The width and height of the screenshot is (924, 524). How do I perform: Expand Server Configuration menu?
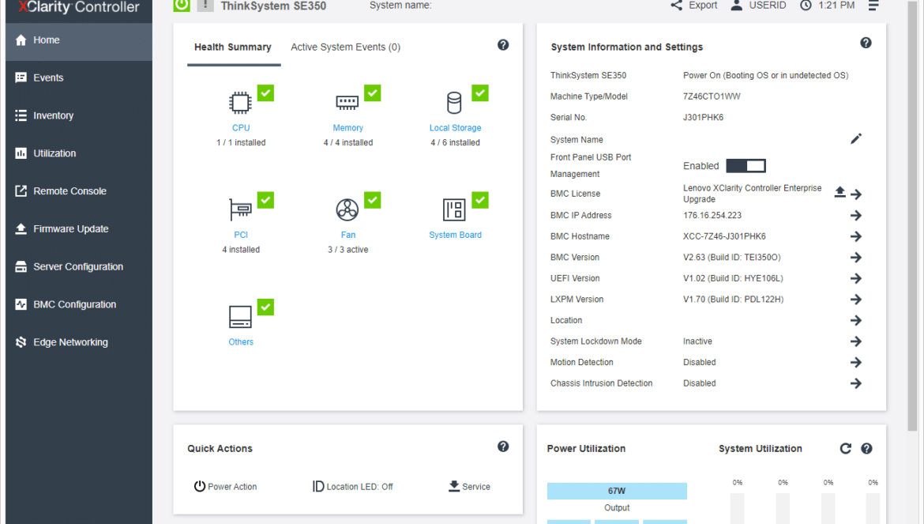coord(79,266)
